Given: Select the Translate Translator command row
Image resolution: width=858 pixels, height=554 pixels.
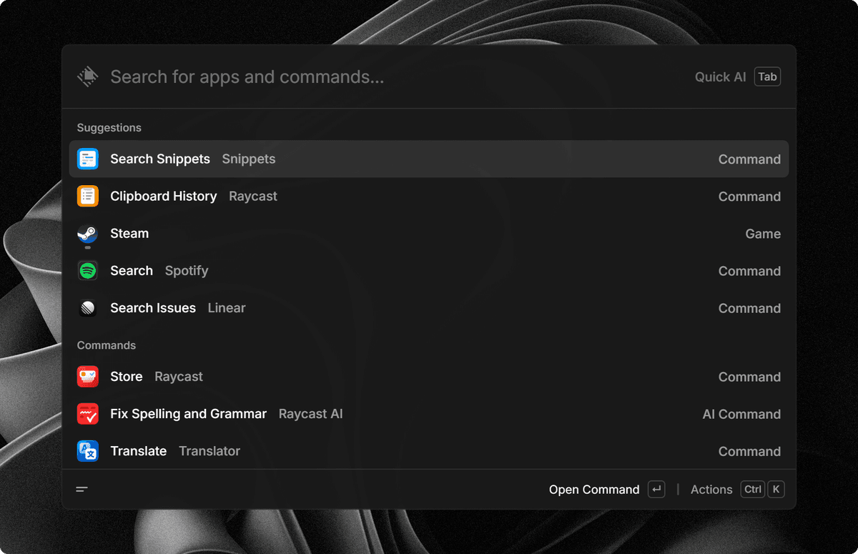Looking at the screenshot, I should tap(429, 451).
